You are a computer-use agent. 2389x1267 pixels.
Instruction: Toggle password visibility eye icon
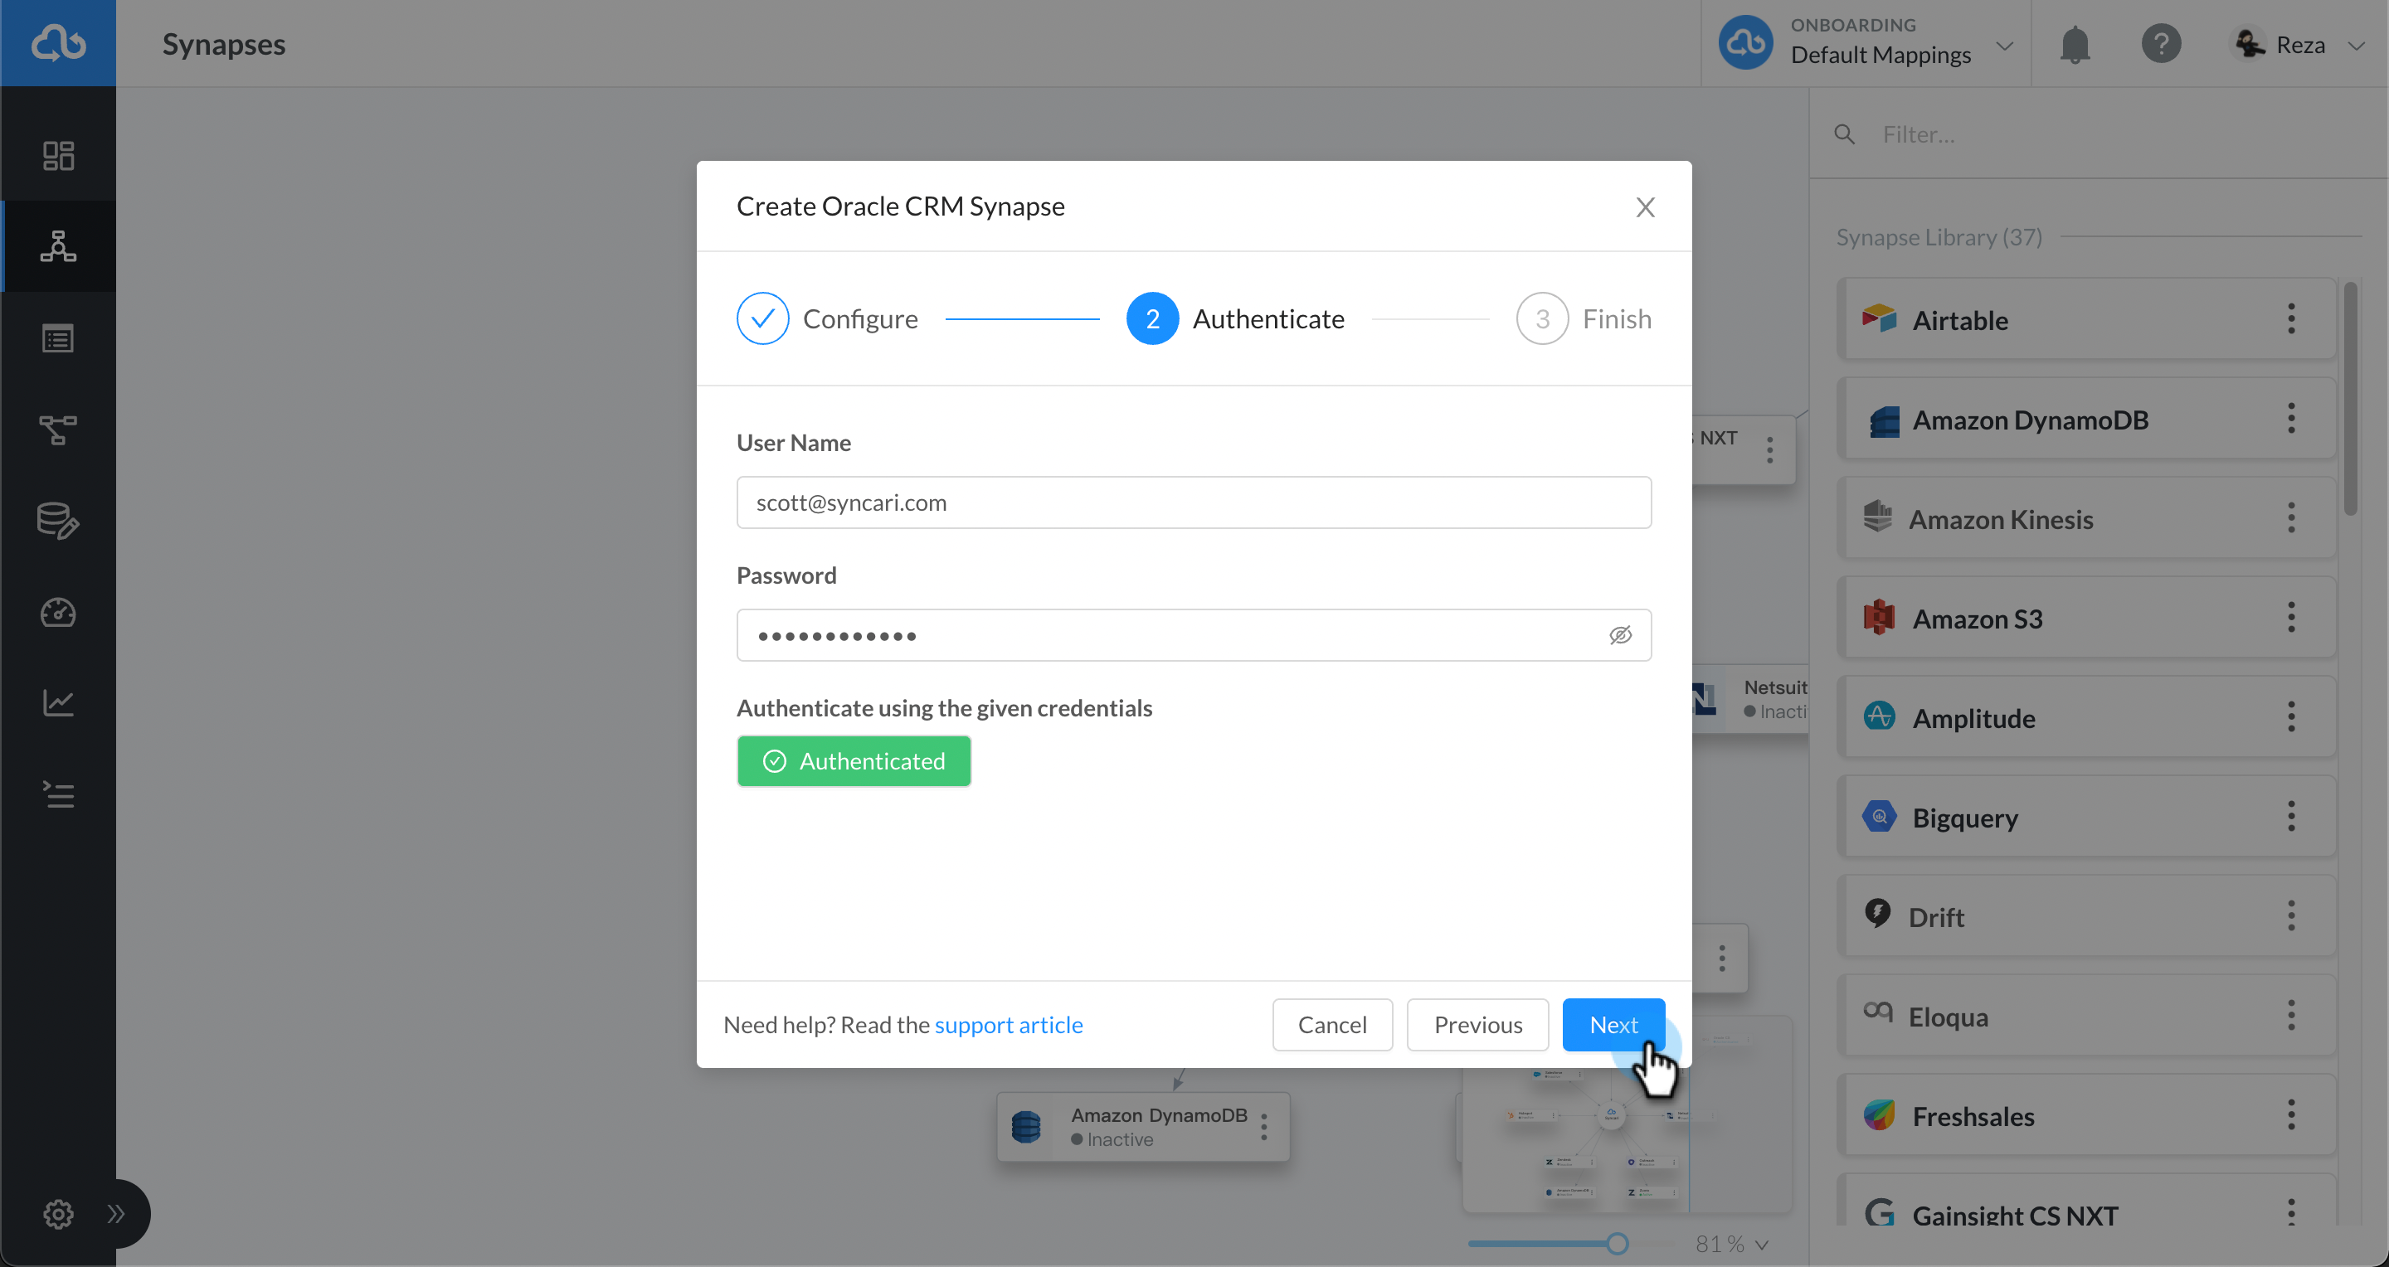point(1619,635)
